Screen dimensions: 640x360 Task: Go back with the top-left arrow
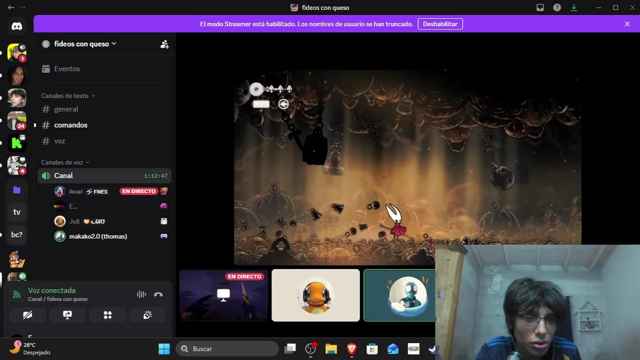11,7
